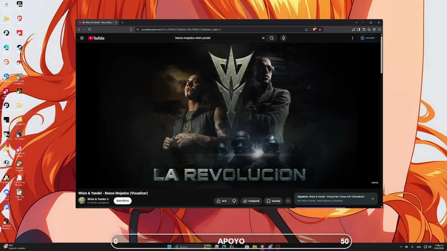Bookmark this page in the address bar
This screenshot has width=447, height=251.
pos(131,29)
